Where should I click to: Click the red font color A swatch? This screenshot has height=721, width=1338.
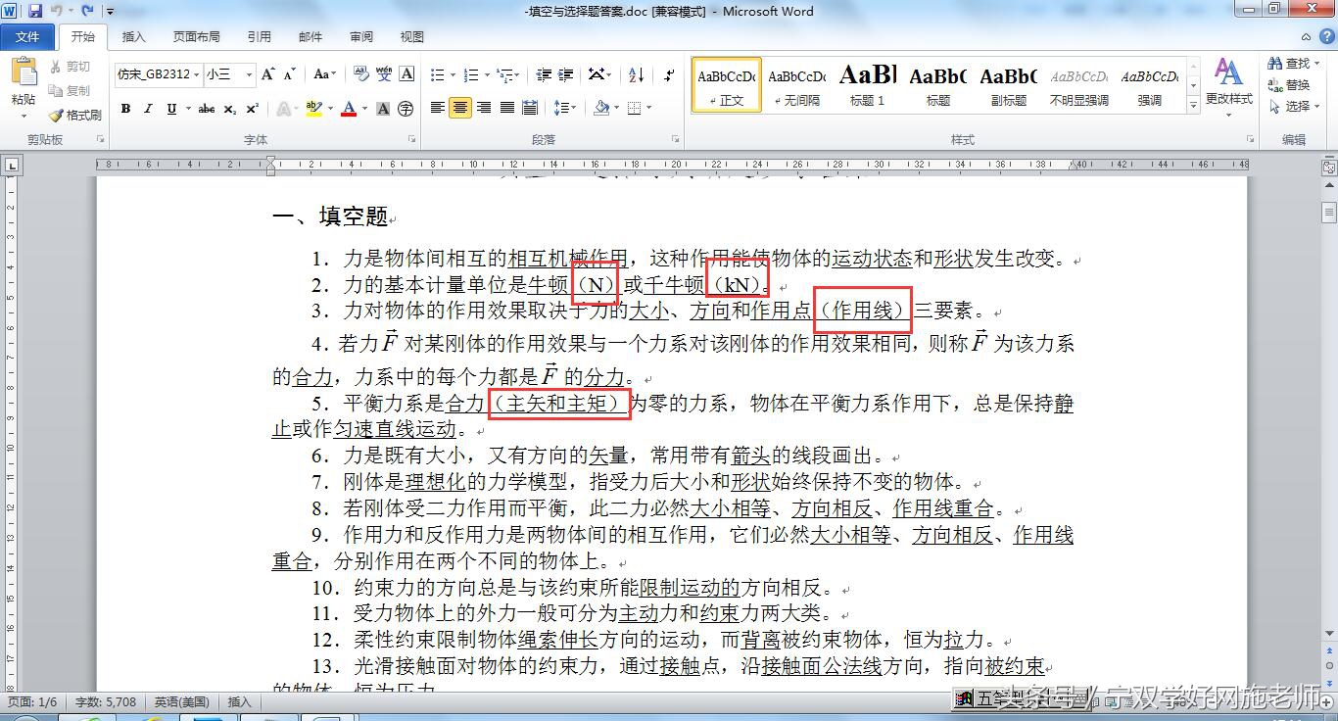pyautogui.click(x=349, y=109)
